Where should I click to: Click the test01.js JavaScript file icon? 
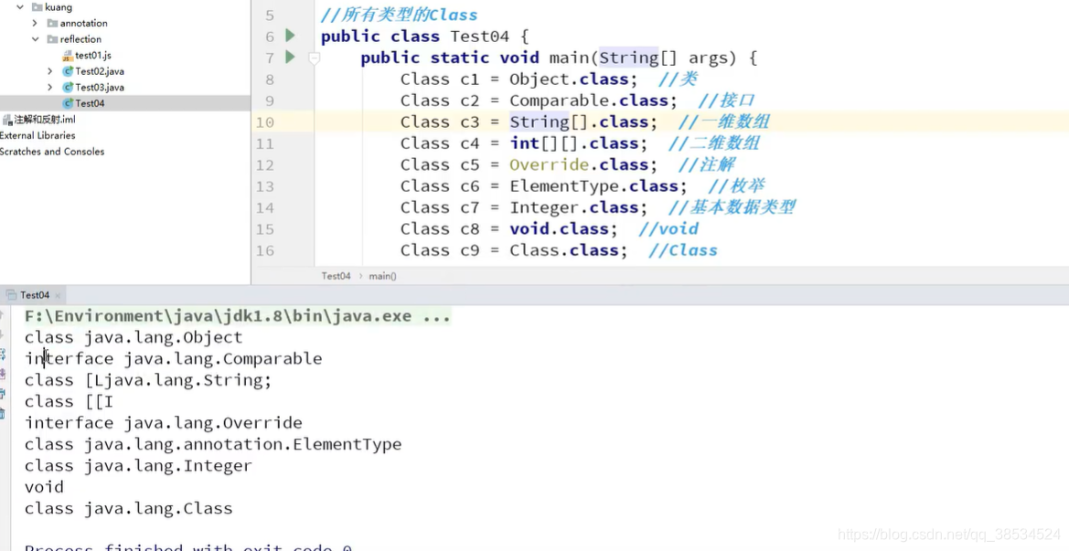68,55
